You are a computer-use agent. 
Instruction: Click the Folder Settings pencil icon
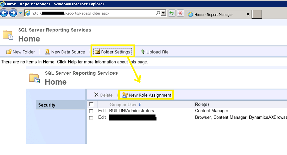(97, 52)
